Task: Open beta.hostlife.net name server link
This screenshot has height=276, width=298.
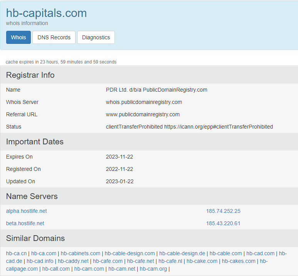Action: pos(25,223)
